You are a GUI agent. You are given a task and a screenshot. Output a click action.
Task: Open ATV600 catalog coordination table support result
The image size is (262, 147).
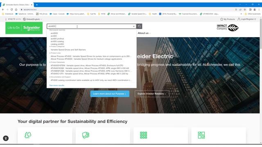coord(91,80)
